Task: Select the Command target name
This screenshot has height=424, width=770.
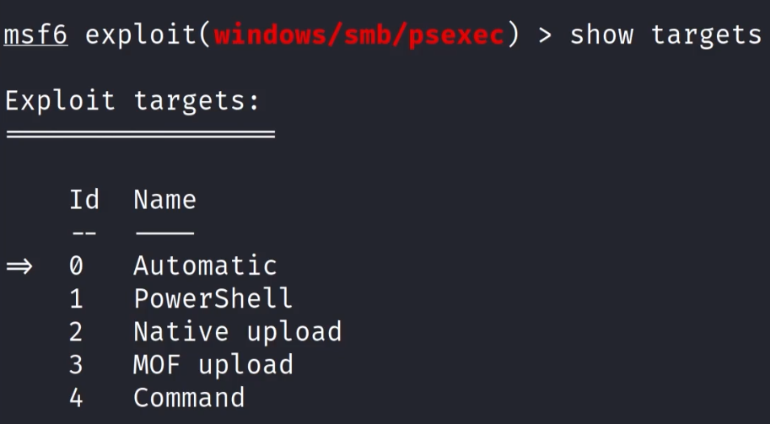Action: click(x=189, y=397)
